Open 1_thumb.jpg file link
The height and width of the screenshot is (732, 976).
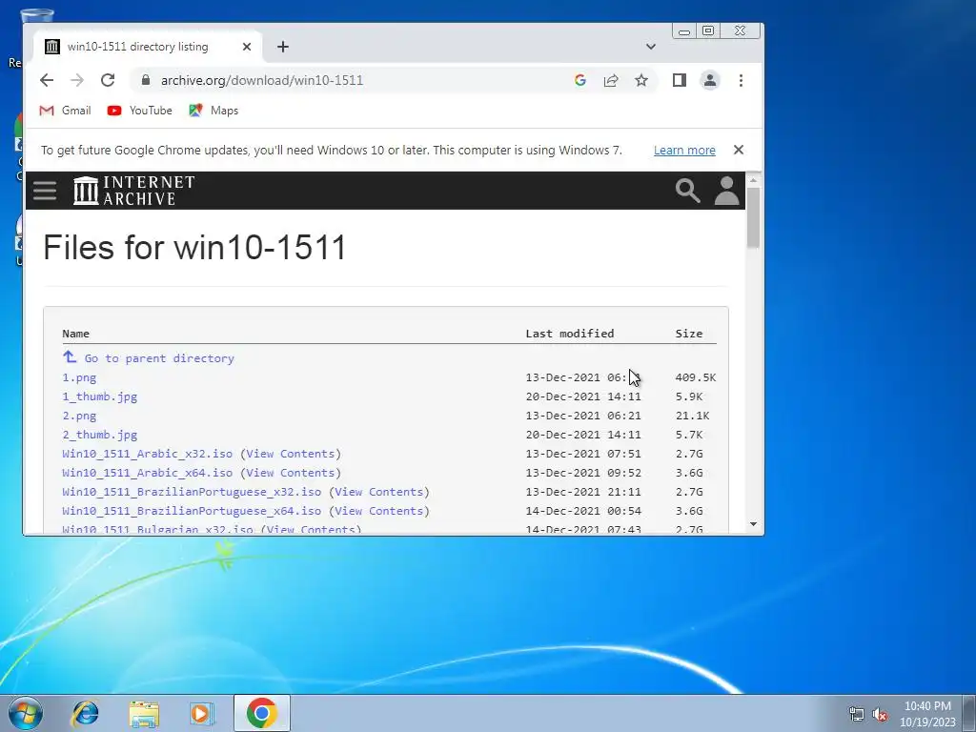(99, 396)
